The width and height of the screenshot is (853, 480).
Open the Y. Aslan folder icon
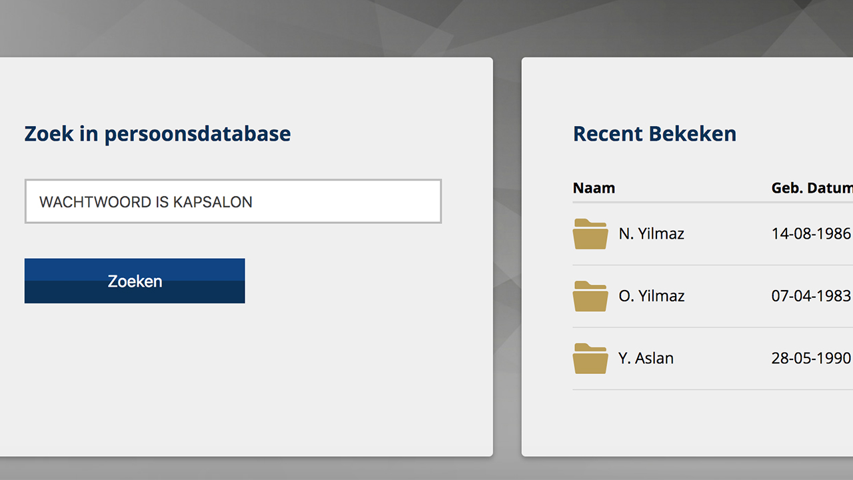(590, 358)
